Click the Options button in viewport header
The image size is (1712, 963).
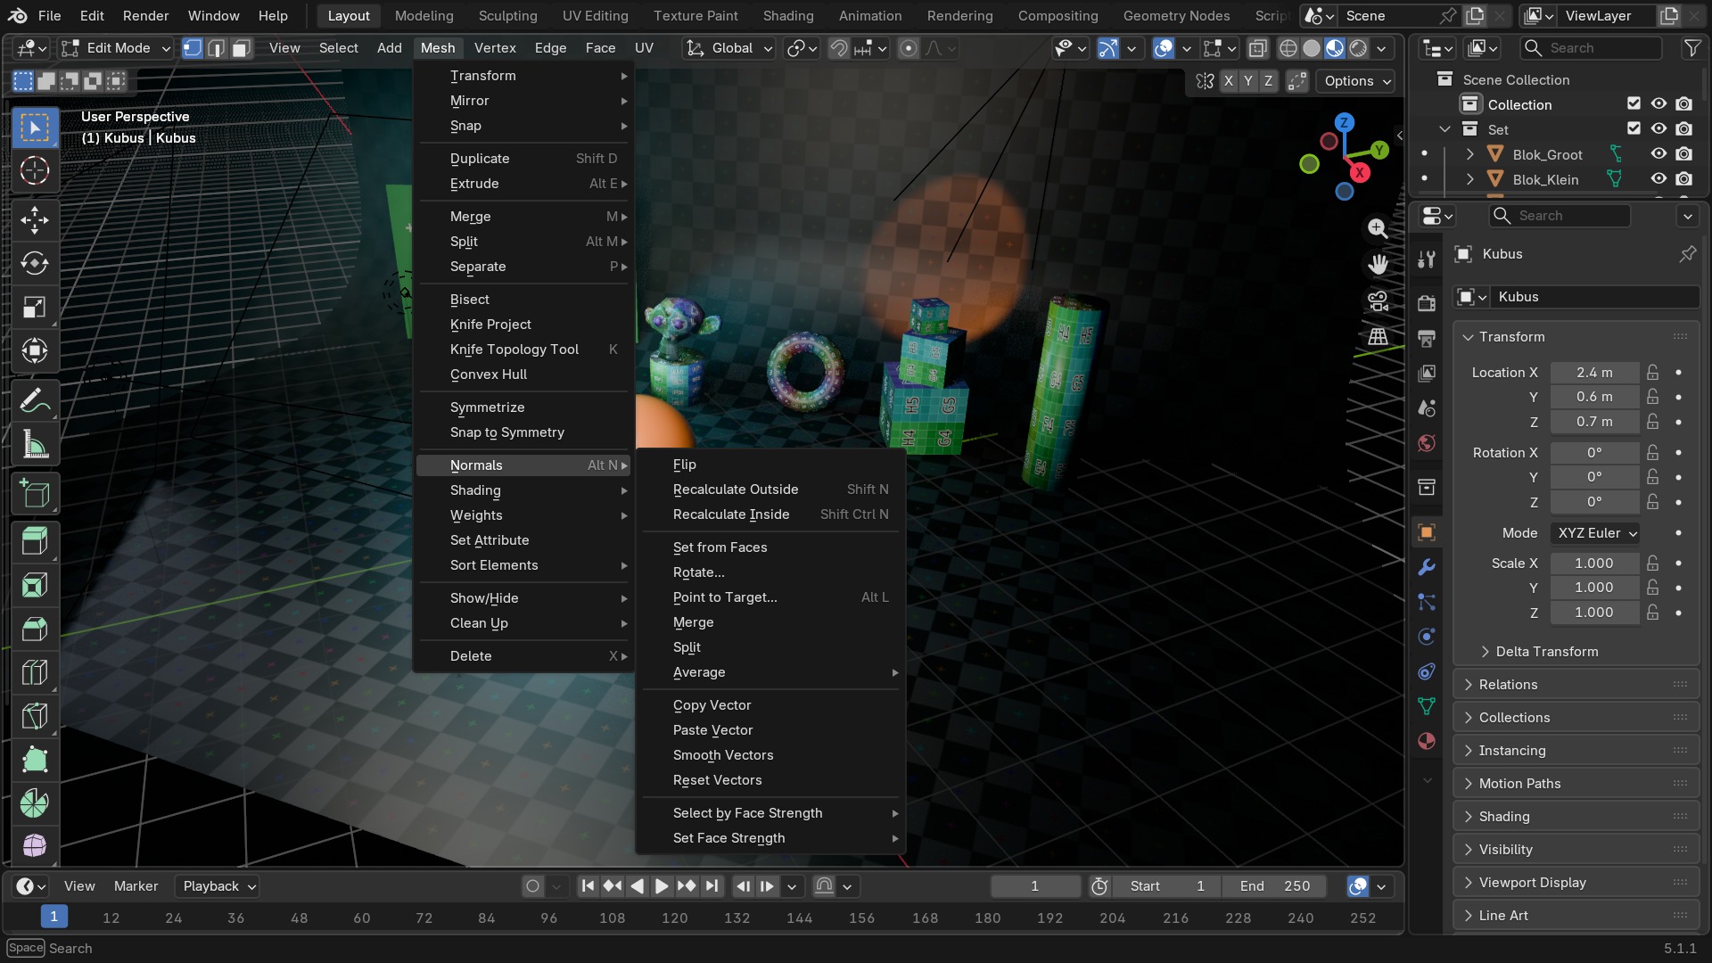tap(1356, 81)
